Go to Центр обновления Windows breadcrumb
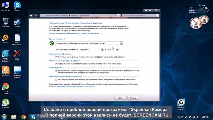Screen dimensions: 213x120 [x=56, y=16]
